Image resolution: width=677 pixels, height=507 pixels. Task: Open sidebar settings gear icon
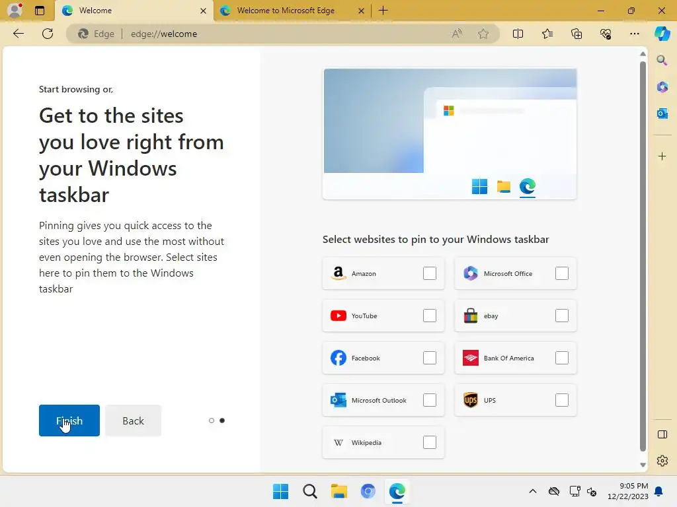pyautogui.click(x=662, y=461)
